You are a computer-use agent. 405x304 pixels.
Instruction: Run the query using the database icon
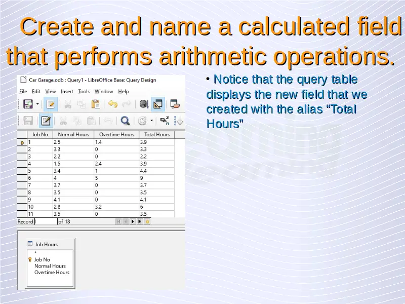click(x=144, y=104)
